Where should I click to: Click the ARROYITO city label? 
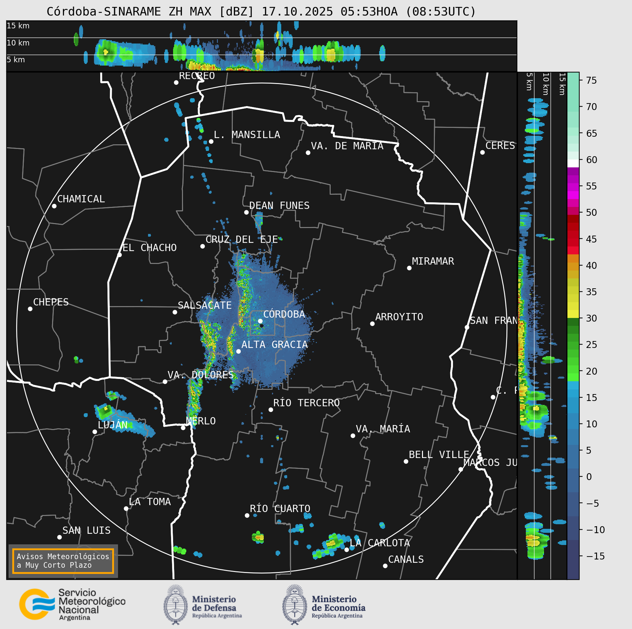pos(399,317)
